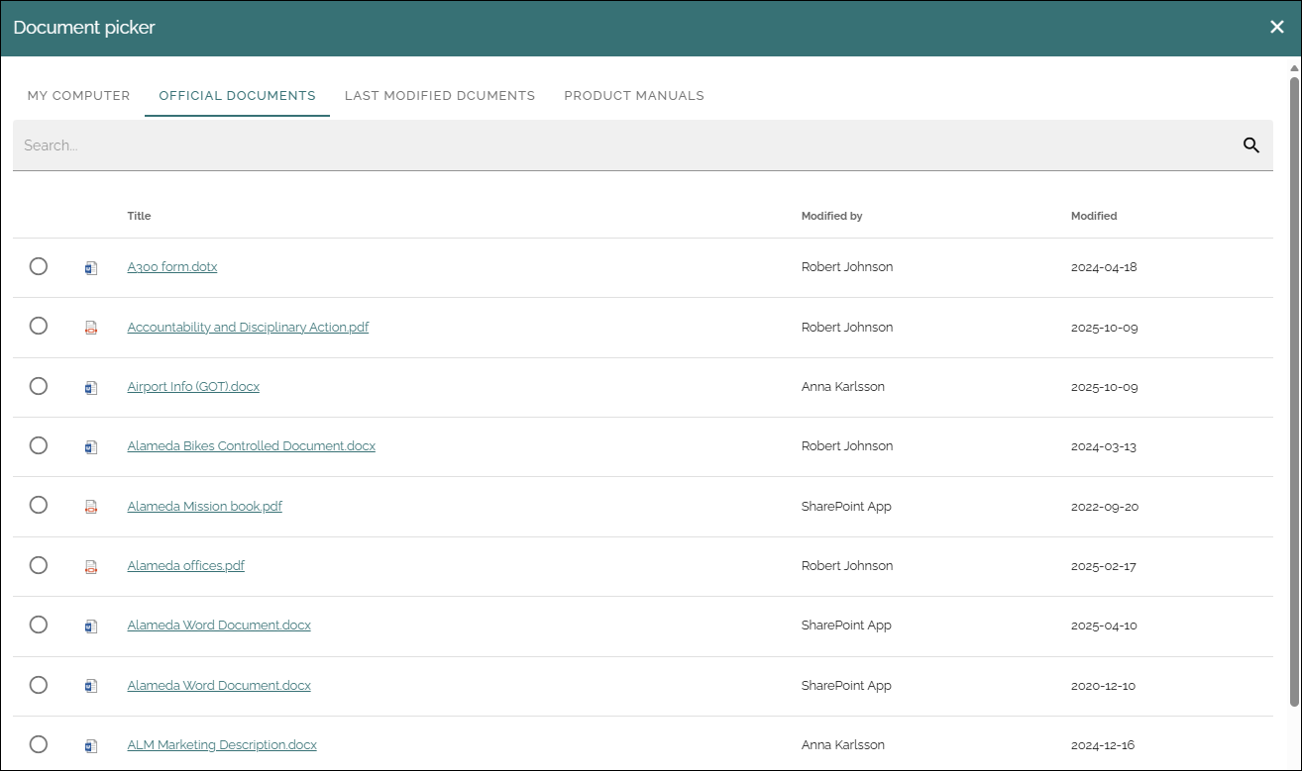Open the Product Manuals tab
Screen dimensions: 1302x771
634,96
